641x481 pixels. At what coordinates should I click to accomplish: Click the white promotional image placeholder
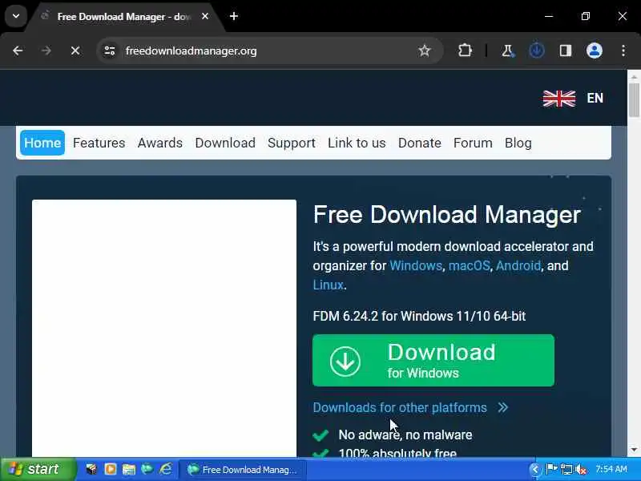[x=164, y=328]
